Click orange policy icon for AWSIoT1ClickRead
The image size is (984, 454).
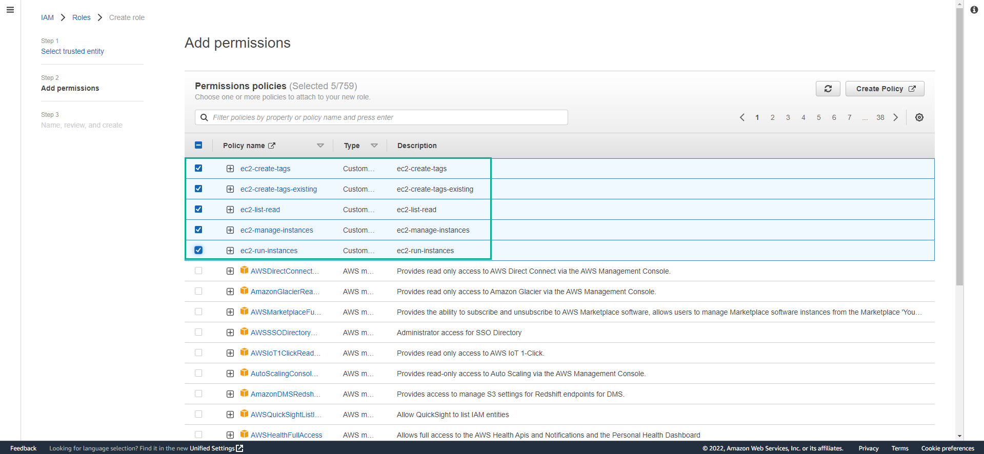(x=245, y=352)
